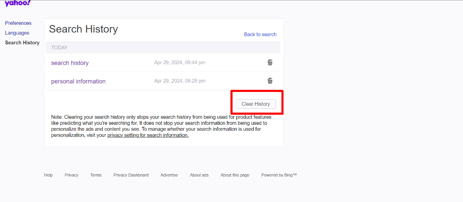Open the Privacy footer link
The height and width of the screenshot is (202, 463).
tap(72, 175)
